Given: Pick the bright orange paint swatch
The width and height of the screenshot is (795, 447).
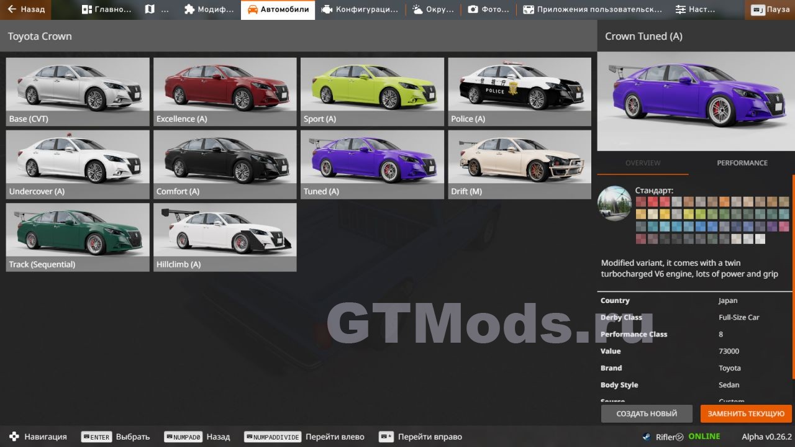Looking at the screenshot, I should tap(724, 202).
